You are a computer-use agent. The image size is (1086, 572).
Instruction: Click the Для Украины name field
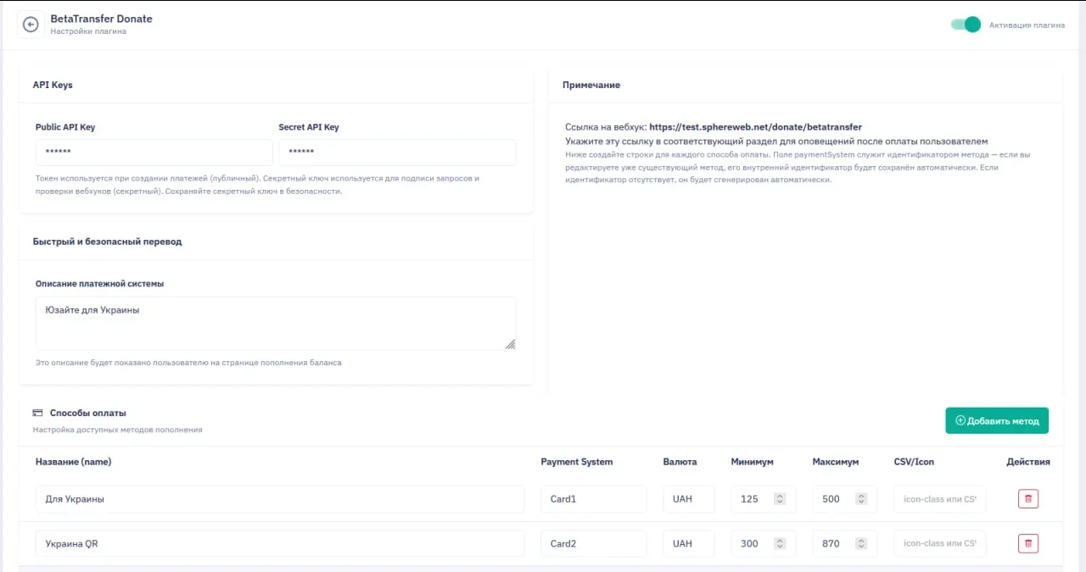tap(280, 499)
